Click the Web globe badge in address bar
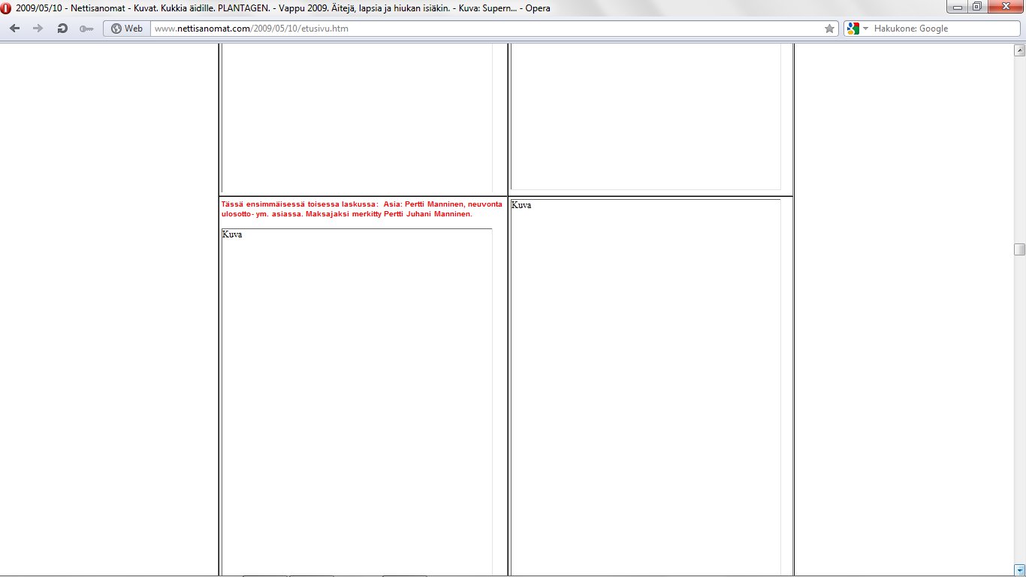 tap(126, 29)
